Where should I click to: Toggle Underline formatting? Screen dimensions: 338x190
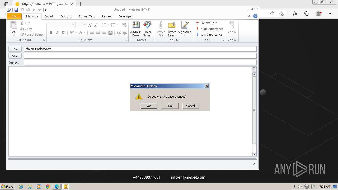click(63, 33)
